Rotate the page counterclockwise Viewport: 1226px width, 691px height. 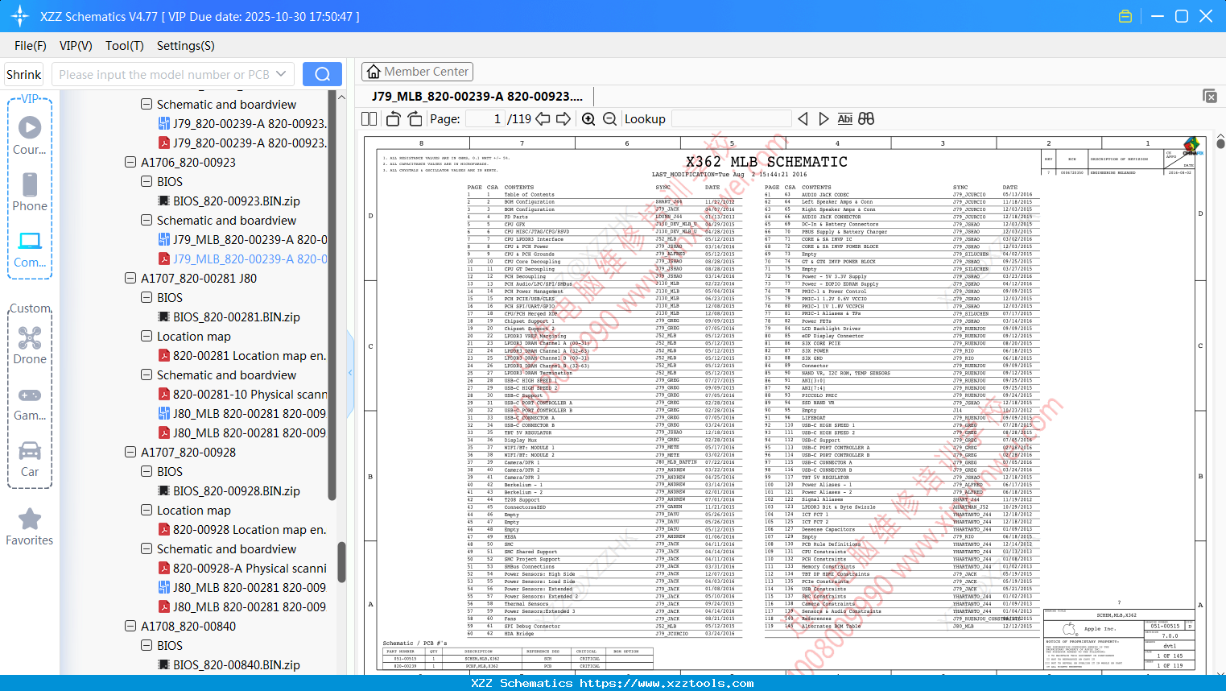tap(394, 118)
